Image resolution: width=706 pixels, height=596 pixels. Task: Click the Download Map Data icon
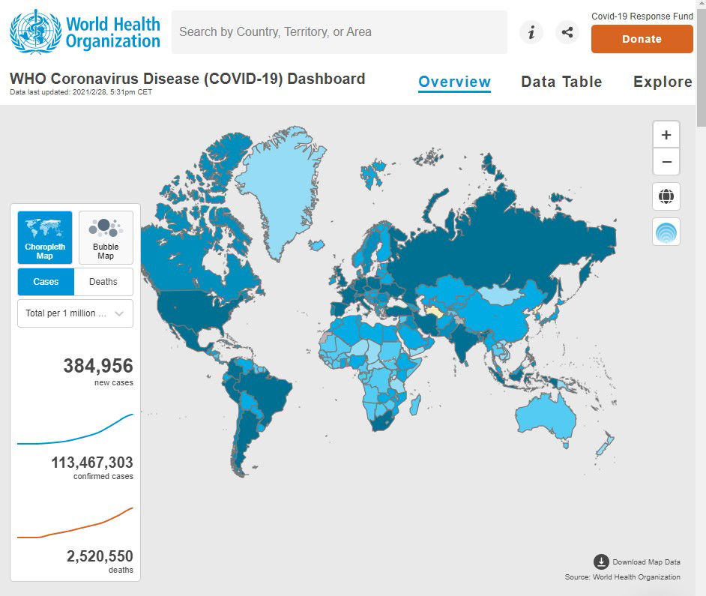(x=601, y=562)
